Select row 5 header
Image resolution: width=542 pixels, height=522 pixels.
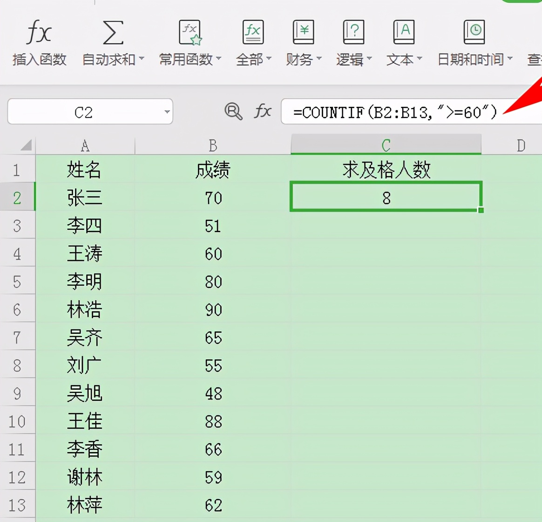pos(17,281)
